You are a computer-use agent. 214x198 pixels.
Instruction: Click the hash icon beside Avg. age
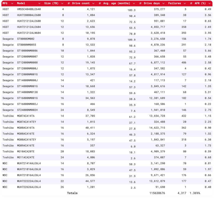(100, 3)
